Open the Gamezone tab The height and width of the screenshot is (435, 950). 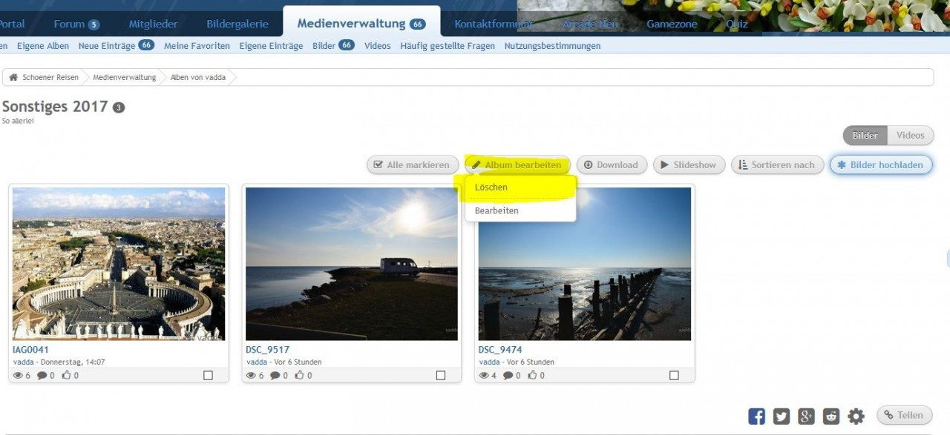point(672,24)
